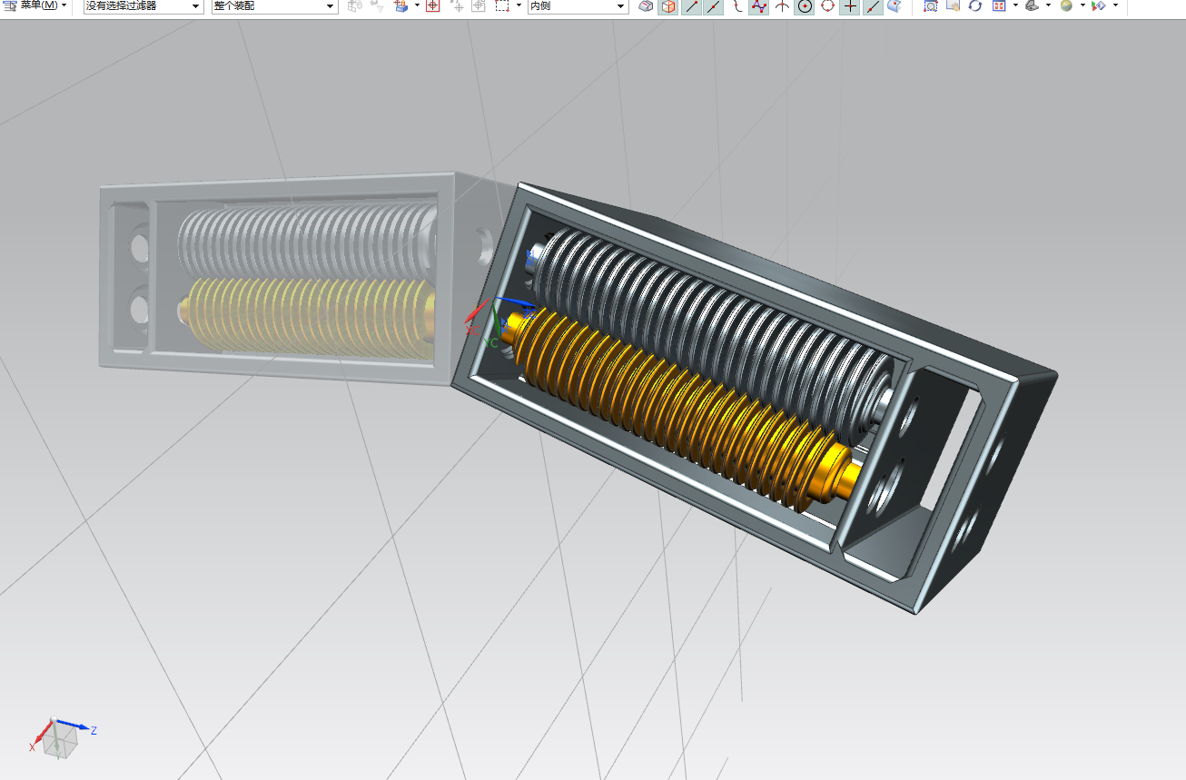Open the rendering style sphere dropdown arrow
Viewport: 1186px width, 780px height.
point(1082,6)
